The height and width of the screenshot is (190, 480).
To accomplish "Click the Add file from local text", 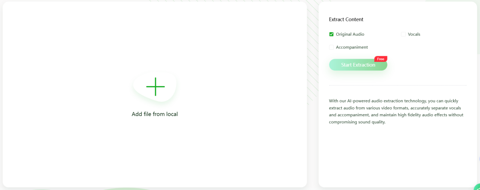I will (155, 114).
